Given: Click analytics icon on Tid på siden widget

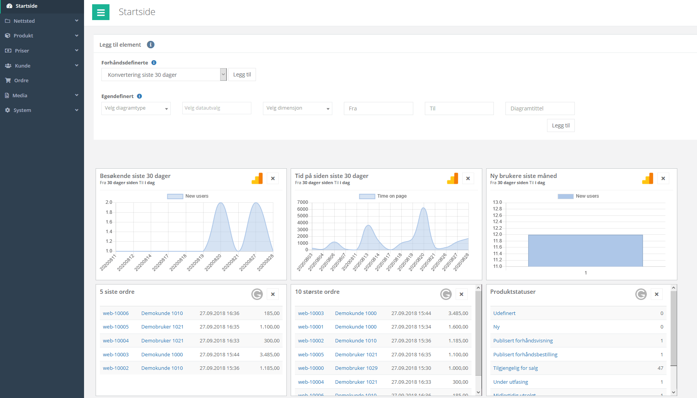Looking at the screenshot, I should click(453, 178).
